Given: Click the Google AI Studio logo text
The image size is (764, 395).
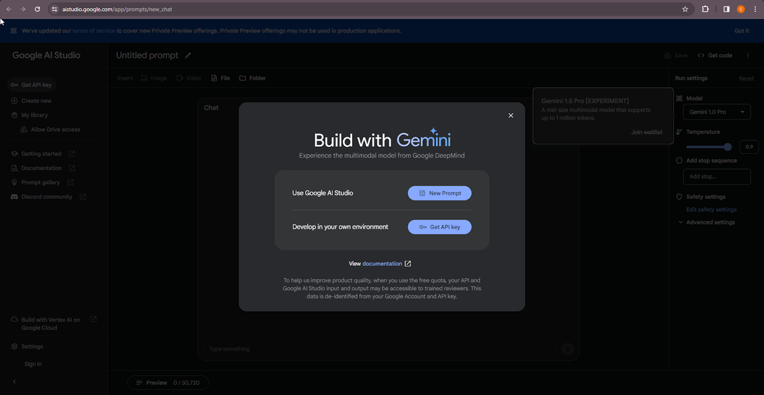Looking at the screenshot, I should 46,55.
